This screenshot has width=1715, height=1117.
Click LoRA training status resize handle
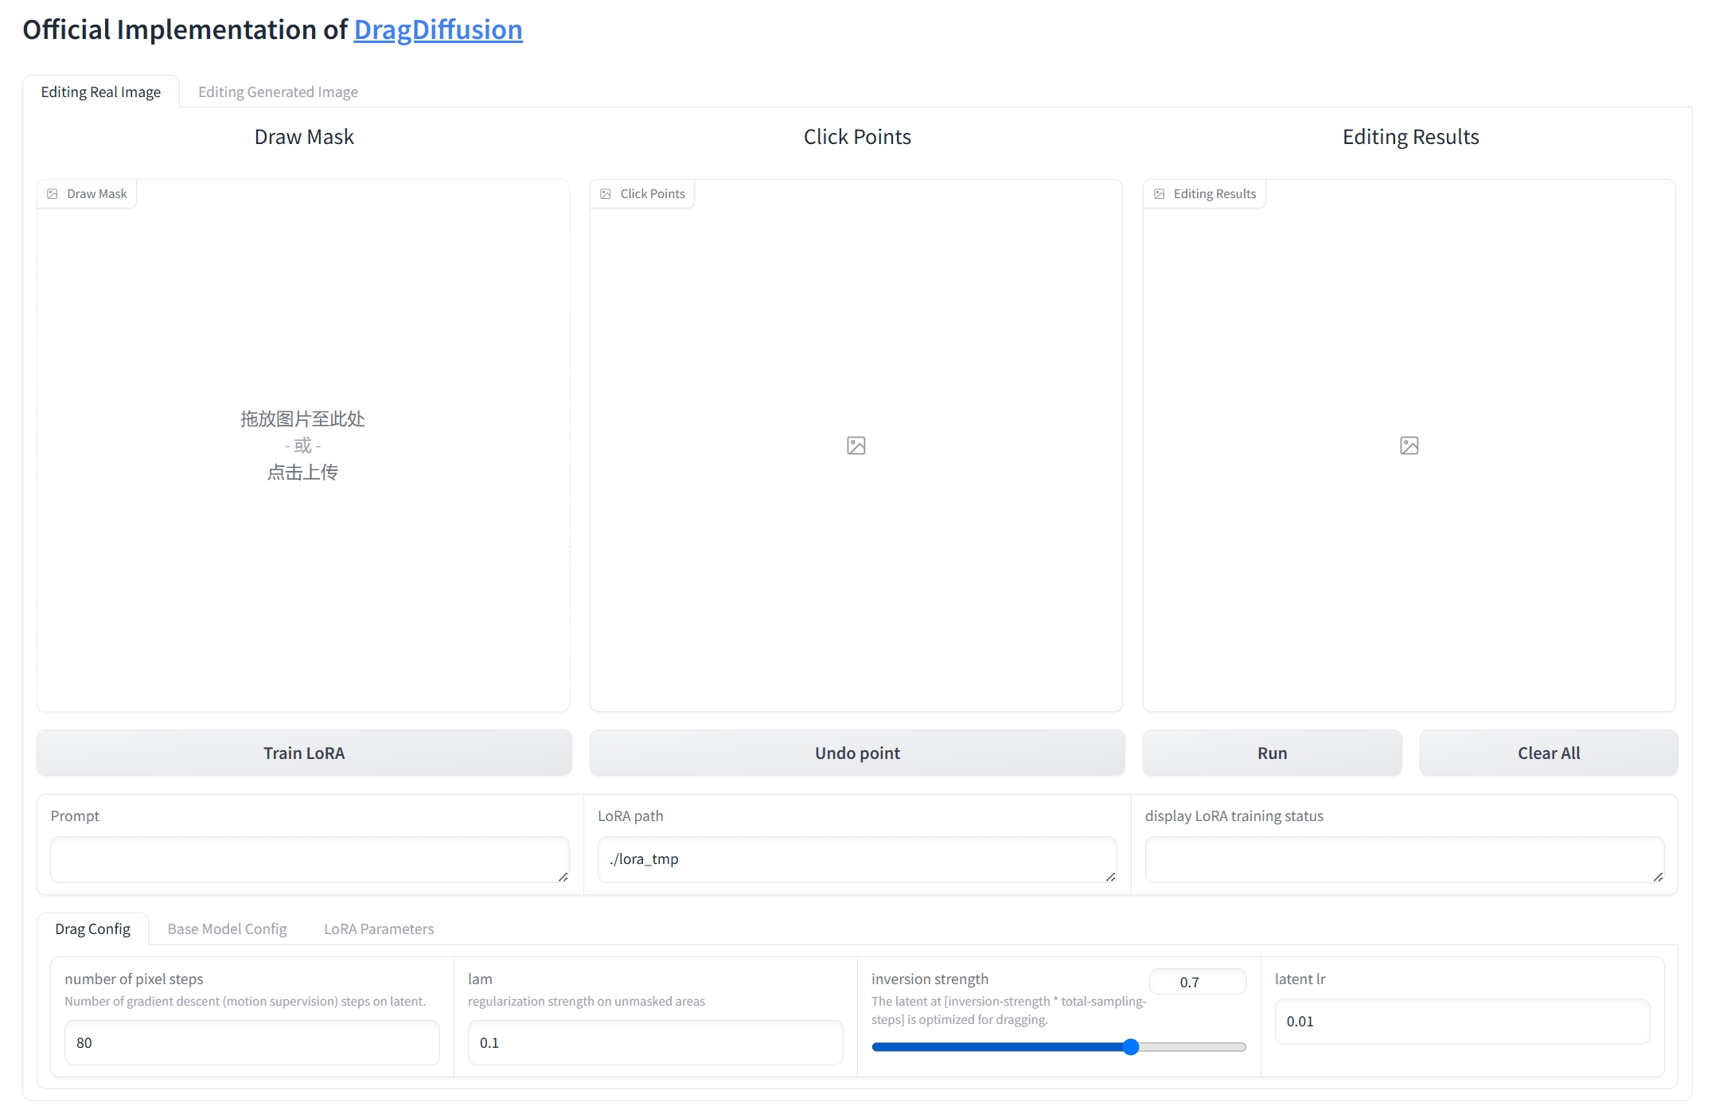1658,877
